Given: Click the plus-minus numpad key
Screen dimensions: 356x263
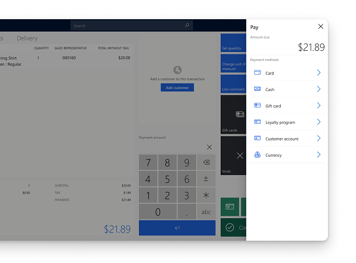Looking at the screenshot, I should [206, 179].
